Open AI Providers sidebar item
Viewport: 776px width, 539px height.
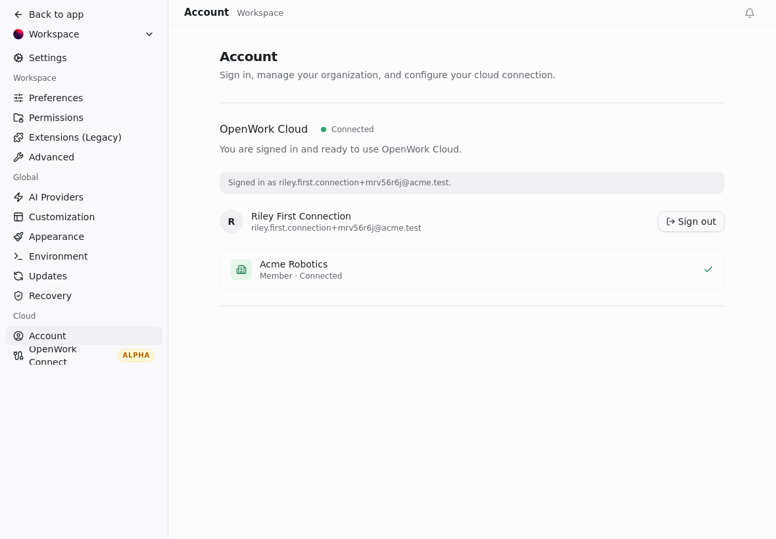coord(84,197)
